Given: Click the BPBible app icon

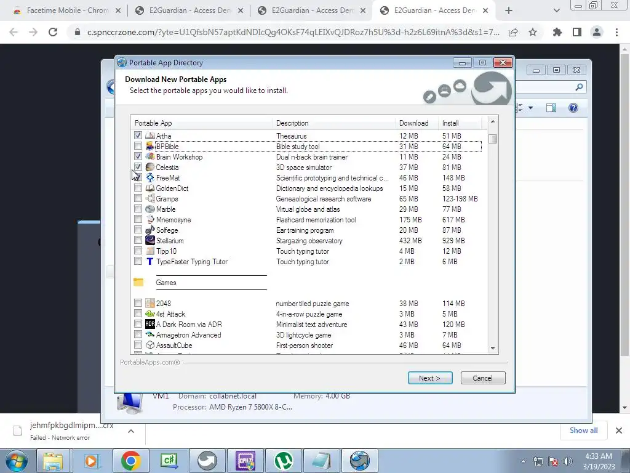Looking at the screenshot, I should (x=150, y=146).
